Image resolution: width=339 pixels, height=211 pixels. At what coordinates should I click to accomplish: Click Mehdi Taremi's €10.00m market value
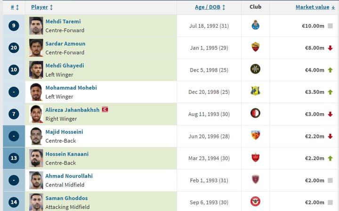pos(313,26)
